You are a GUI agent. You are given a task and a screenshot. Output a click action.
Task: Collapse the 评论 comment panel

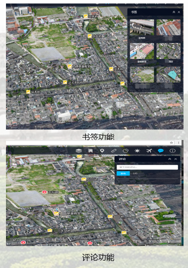tap(170, 159)
